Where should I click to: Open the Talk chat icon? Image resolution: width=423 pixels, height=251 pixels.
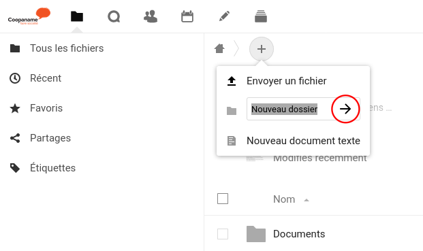(114, 16)
